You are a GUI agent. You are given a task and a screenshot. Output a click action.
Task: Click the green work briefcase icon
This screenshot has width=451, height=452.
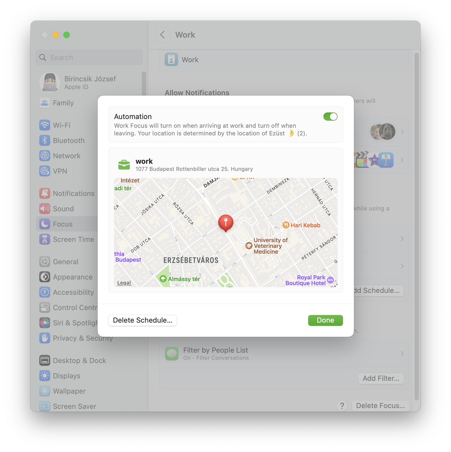(x=124, y=165)
